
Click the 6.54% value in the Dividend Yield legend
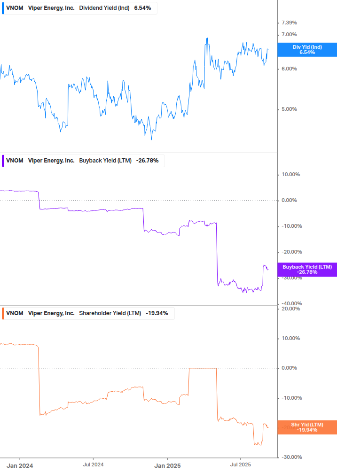click(x=142, y=8)
